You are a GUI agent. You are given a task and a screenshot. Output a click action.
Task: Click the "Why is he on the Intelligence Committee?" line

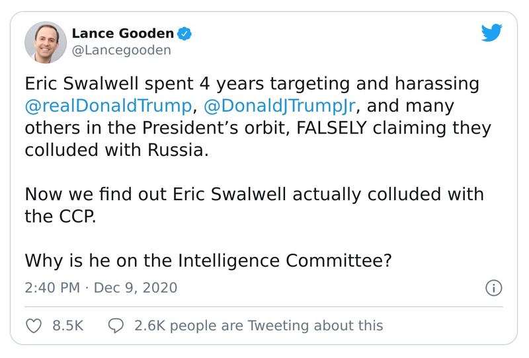209,260
